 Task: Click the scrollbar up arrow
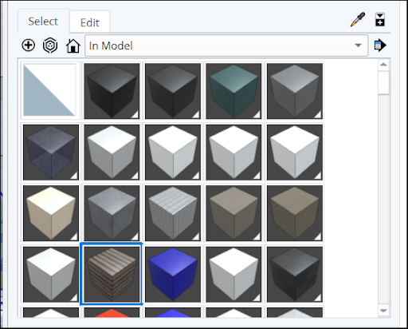(x=383, y=65)
